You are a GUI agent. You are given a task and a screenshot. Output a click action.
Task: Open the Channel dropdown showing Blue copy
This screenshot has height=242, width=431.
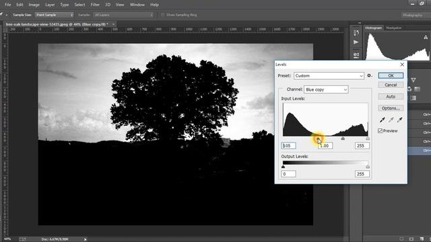(326, 89)
